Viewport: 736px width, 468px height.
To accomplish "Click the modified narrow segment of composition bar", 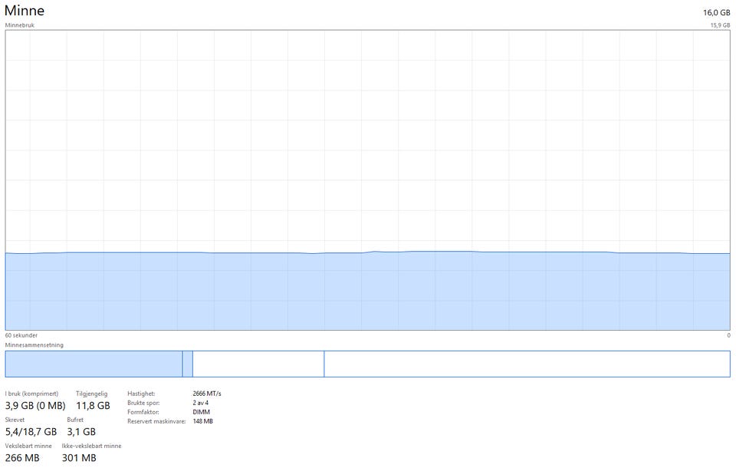I will 187,364.
